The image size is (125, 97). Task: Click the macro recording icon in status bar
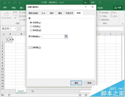9,95
